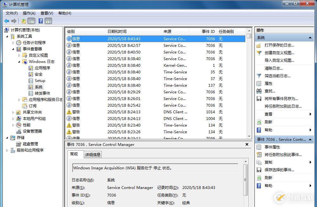
Task: Open the Setup log in the tree
Action: (40, 81)
